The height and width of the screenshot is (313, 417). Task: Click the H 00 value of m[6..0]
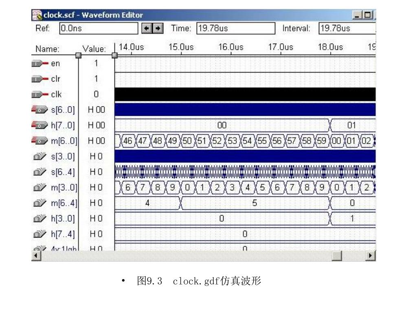click(96, 141)
